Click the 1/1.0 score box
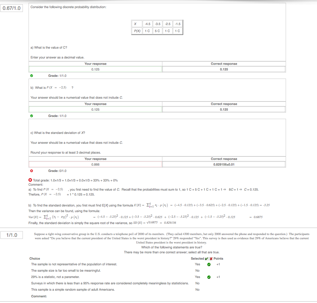Viewport: 317px width, 303px height. 12,235
